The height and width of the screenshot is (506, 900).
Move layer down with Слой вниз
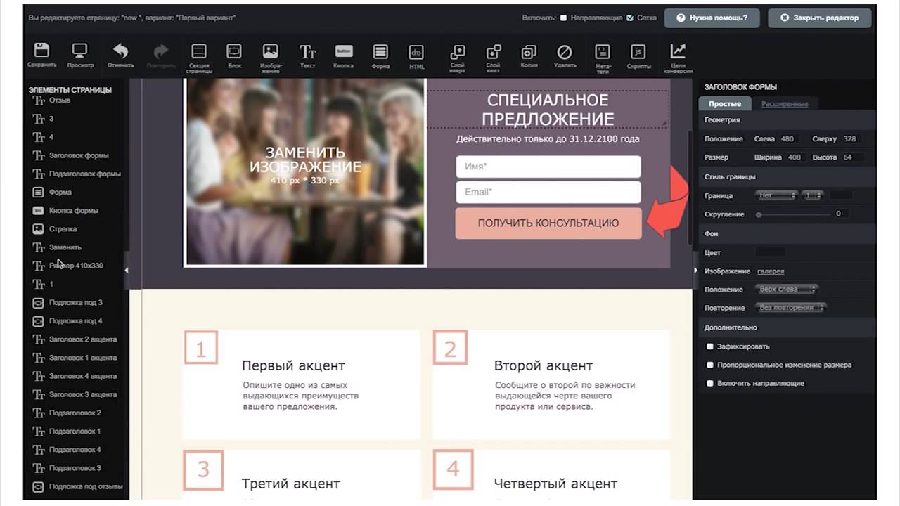tap(494, 51)
